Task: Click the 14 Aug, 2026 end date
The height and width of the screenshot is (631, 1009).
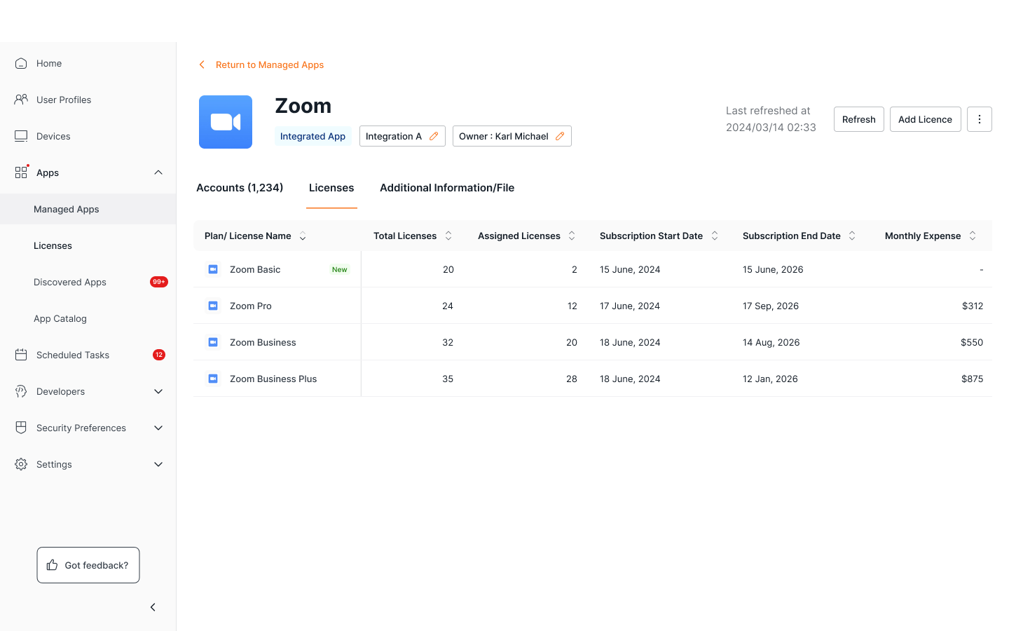Action: click(x=771, y=342)
